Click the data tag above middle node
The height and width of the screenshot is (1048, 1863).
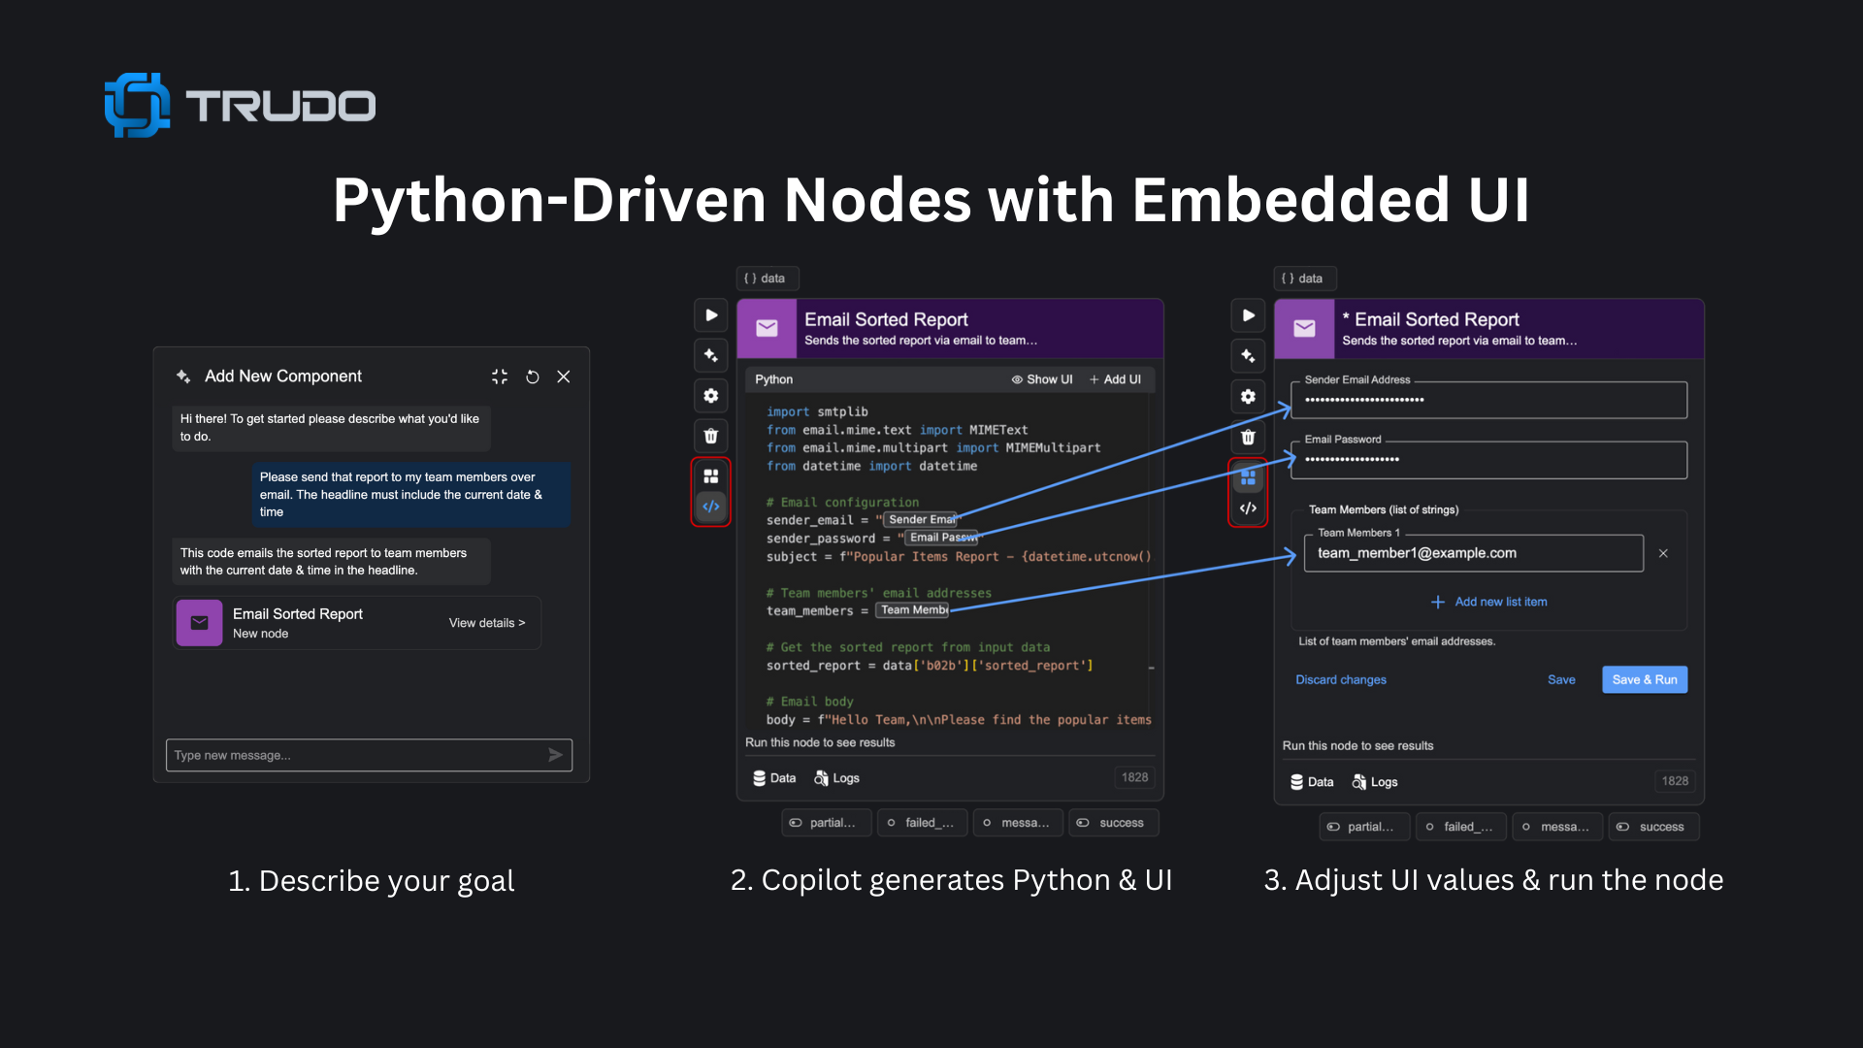(767, 278)
